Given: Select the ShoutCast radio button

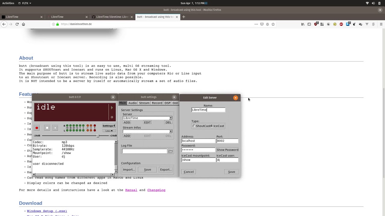Looking at the screenshot, I should 194,126.
